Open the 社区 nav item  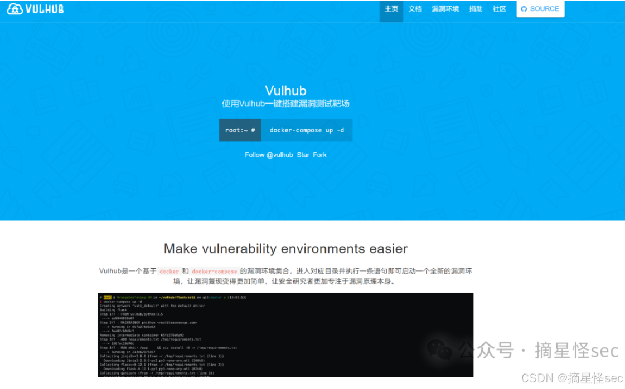click(x=499, y=9)
